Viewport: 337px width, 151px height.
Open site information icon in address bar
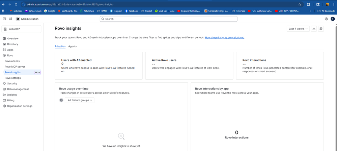(24, 4)
